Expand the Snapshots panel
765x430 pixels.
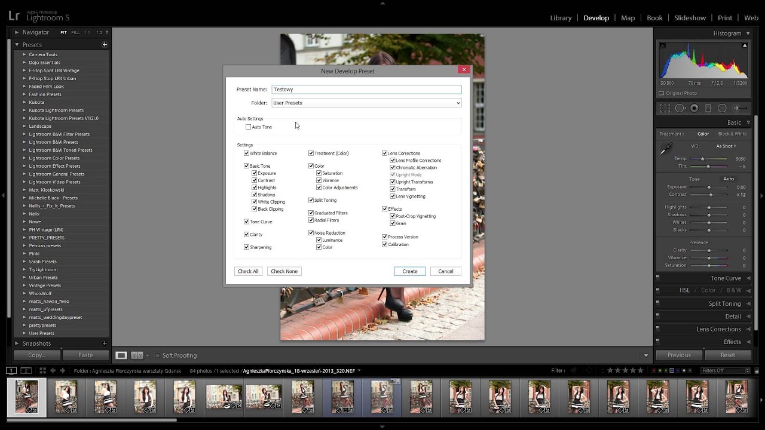[x=17, y=343]
